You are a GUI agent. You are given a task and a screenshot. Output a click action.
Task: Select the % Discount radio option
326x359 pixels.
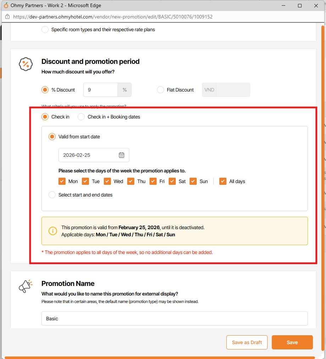coord(45,90)
